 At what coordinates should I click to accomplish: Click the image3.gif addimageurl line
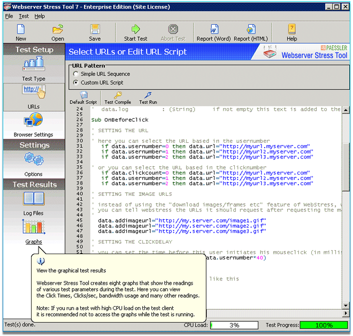[x=182, y=231]
